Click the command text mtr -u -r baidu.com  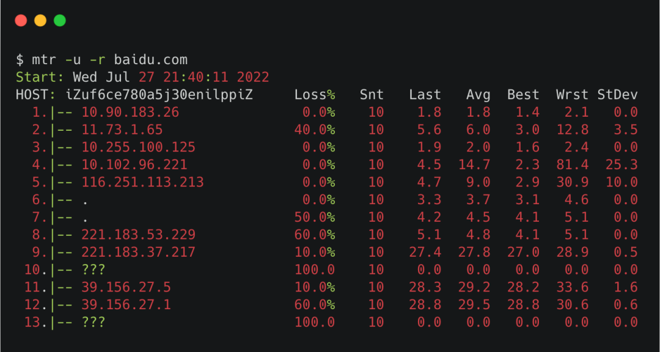[109, 61]
